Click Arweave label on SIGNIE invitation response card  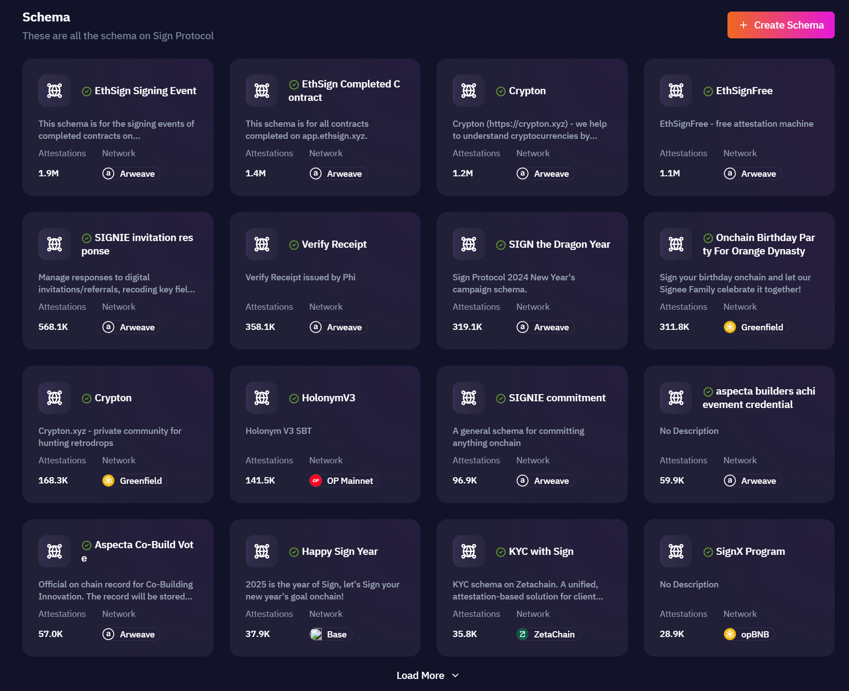(x=137, y=327)
